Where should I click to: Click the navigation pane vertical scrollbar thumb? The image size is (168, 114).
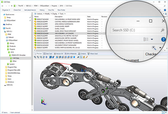pos(32,60)
